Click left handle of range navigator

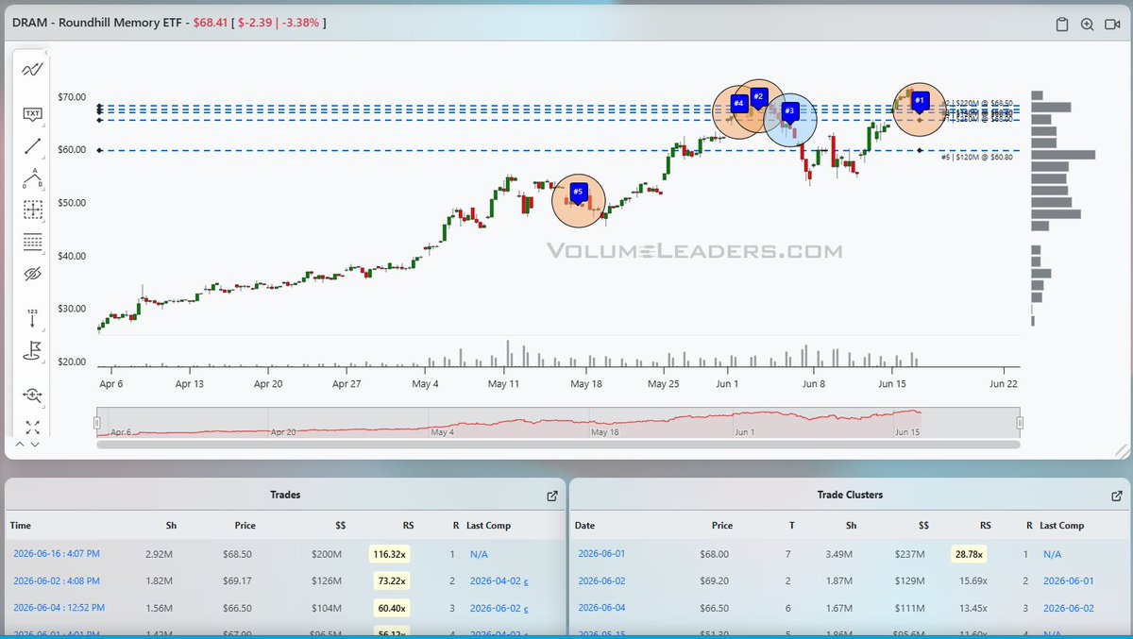click(96, 423)
